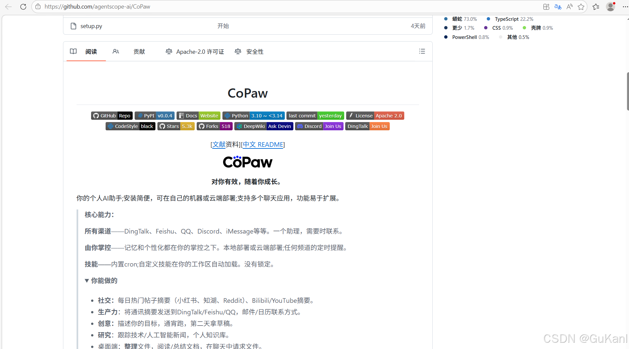Click the green 壳牌 language color dot
Image resolution: width=629 pixels, height=349 pixels.
click(524, 28)
